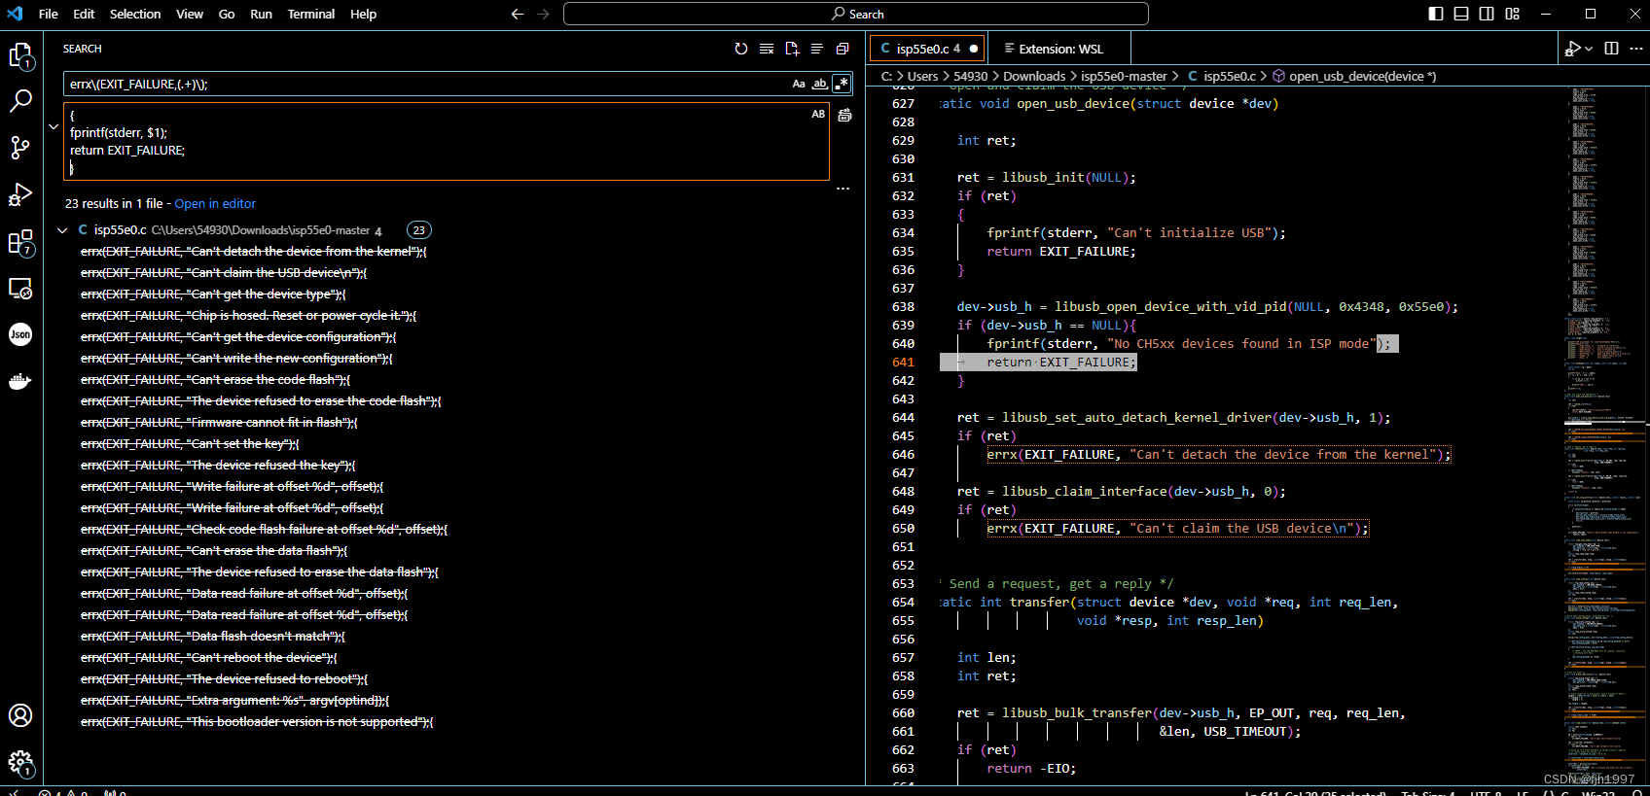This screenshot has width=1650, height=796.
Task: Open the Docker view in activity bar
Action: (20, 381)
